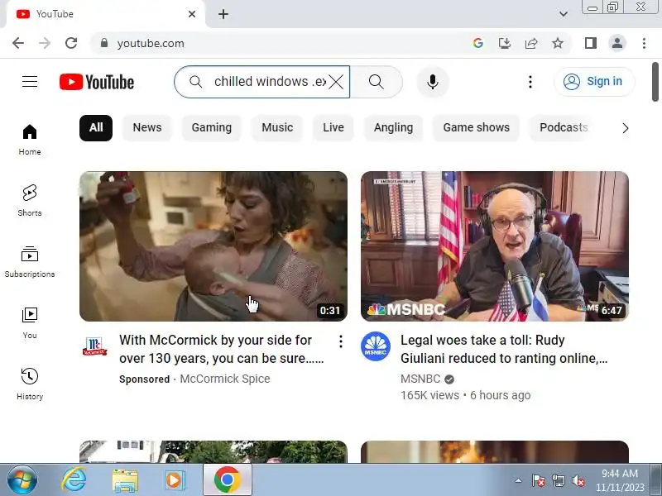Select the Angling filter chip
Viewport: 662px width, 496px height.
click(x=393, y=128)
